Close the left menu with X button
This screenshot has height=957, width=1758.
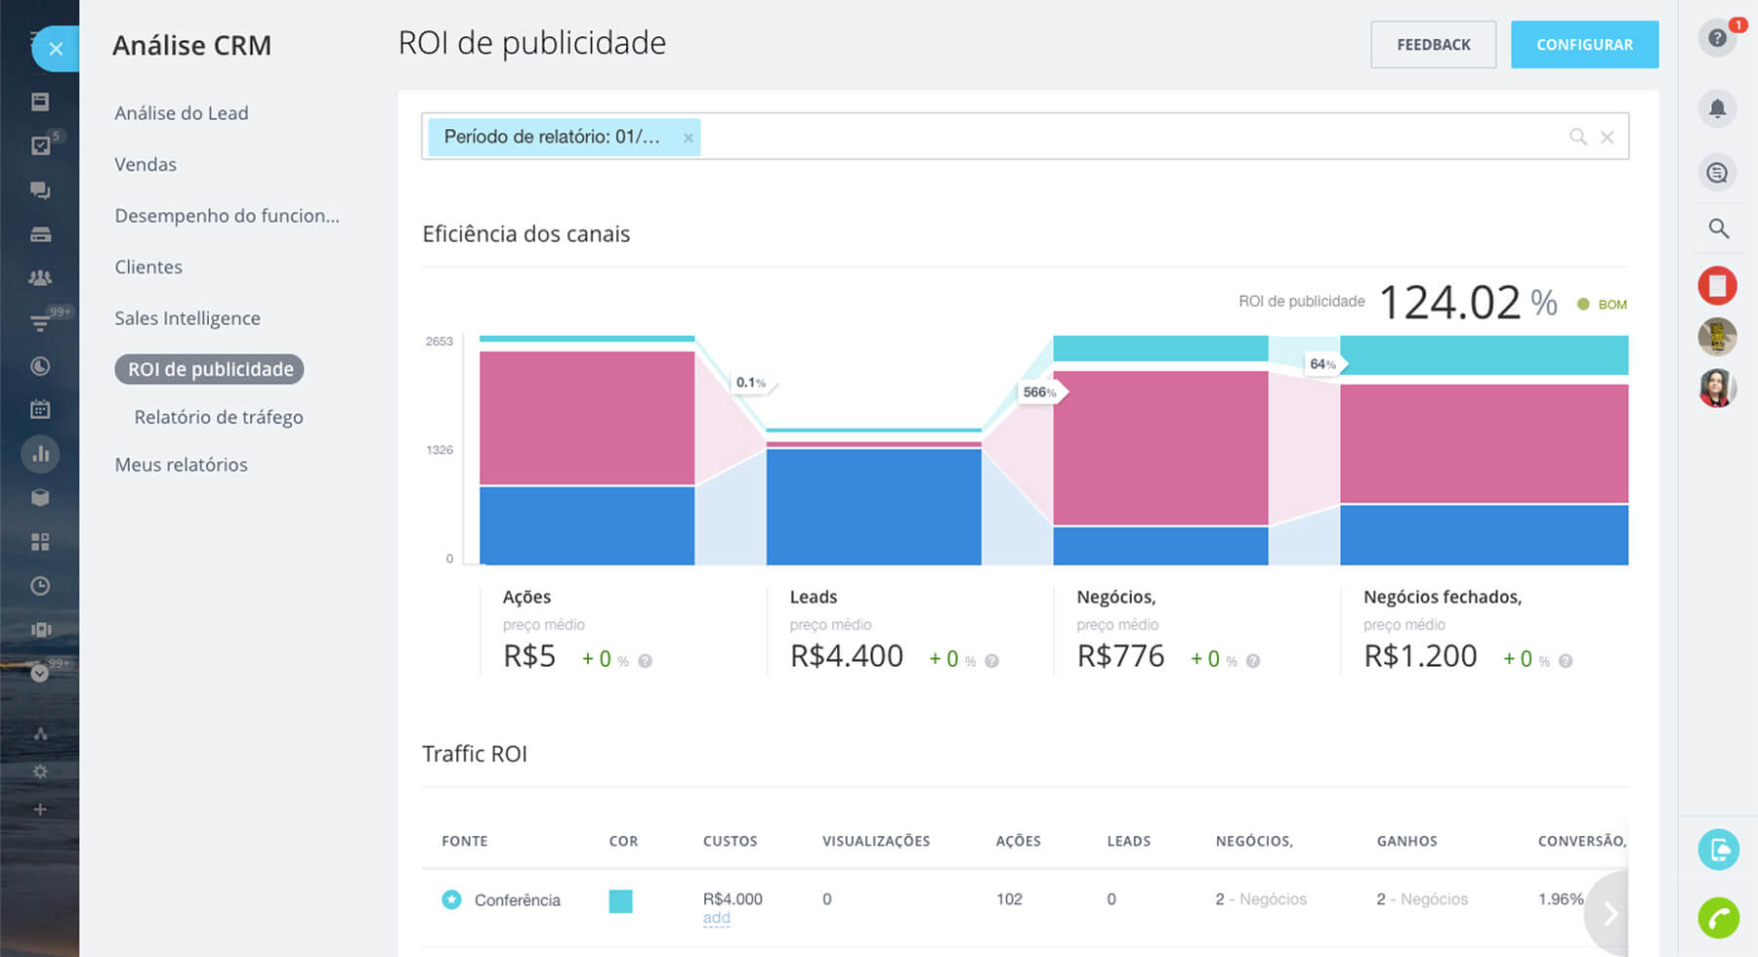pyautogui.click(x=56, y=48)
